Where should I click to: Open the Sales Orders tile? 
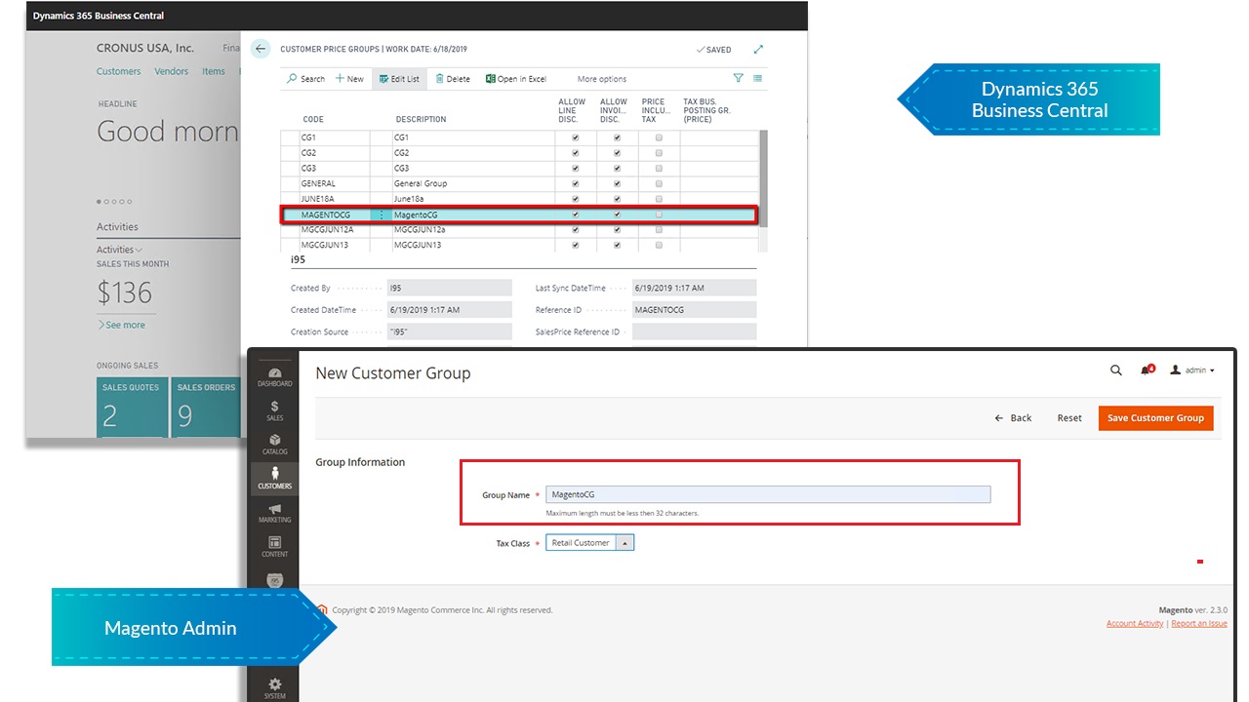(206, 407)
